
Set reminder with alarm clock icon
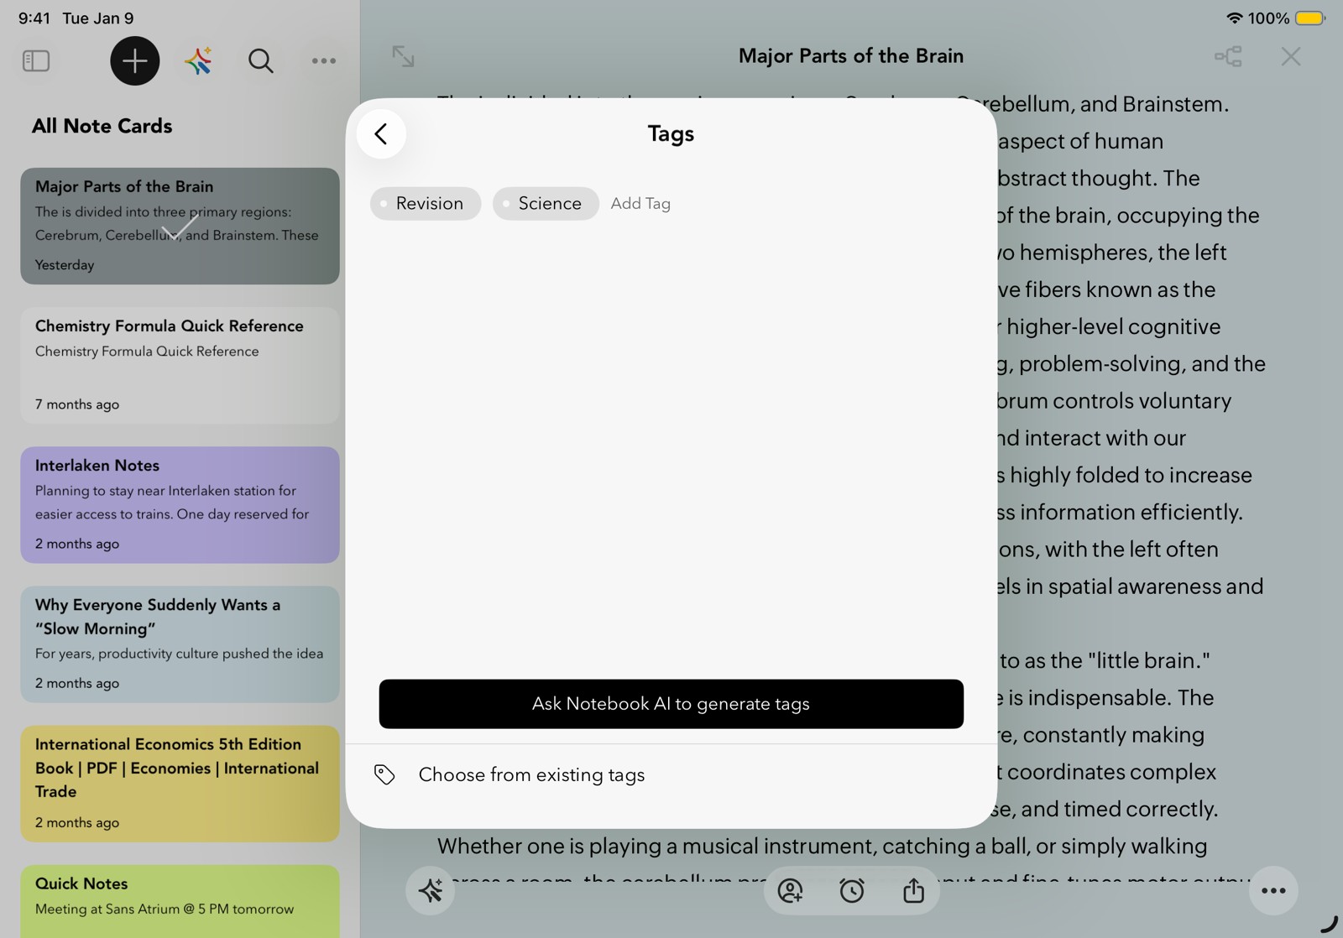[x=852, y=890]
